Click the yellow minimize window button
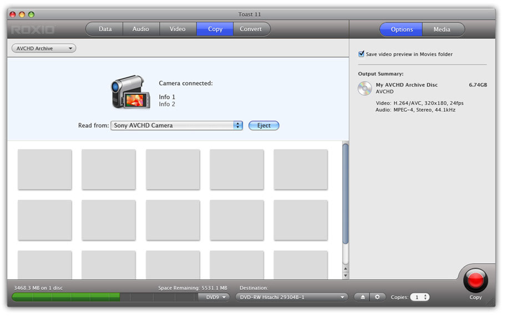 pos(22,14)
